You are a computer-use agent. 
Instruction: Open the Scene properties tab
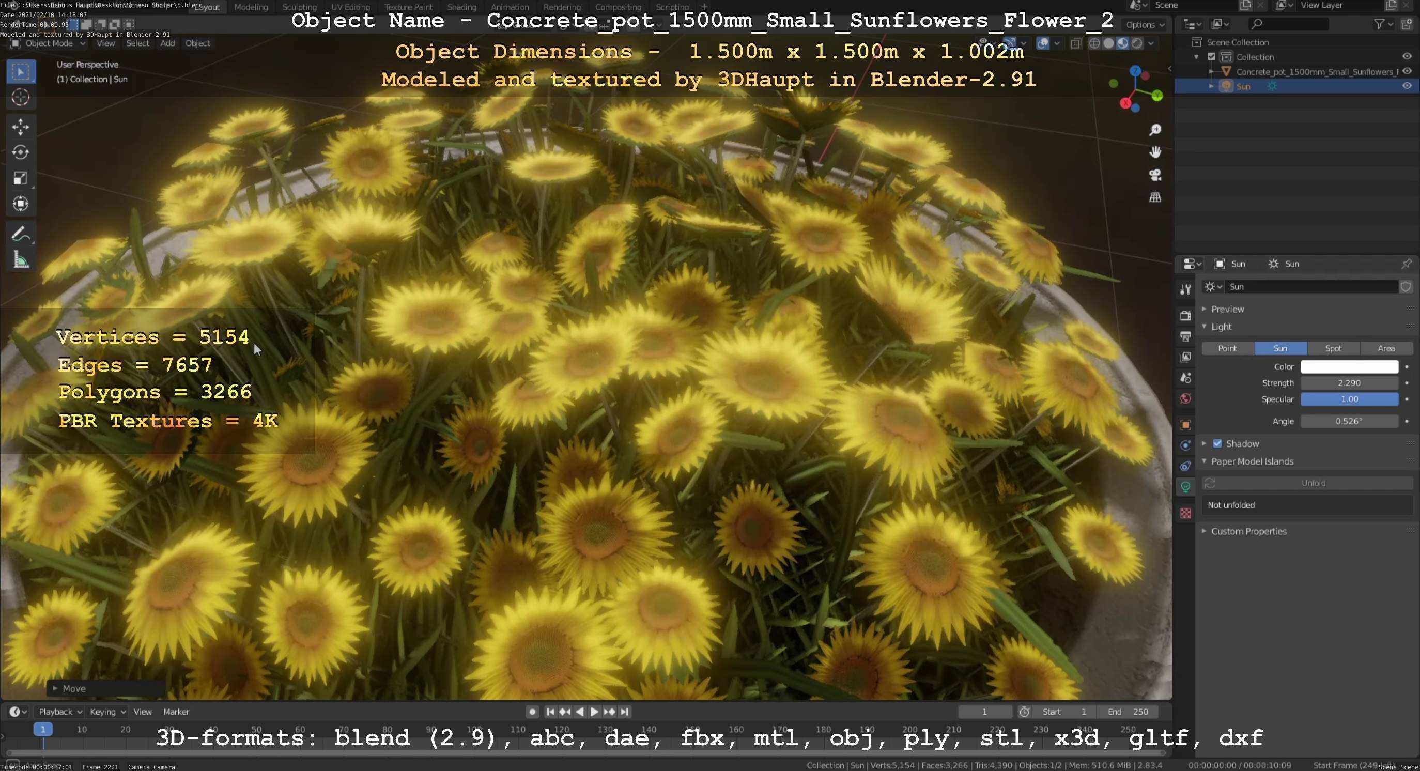coord(1185,378)
